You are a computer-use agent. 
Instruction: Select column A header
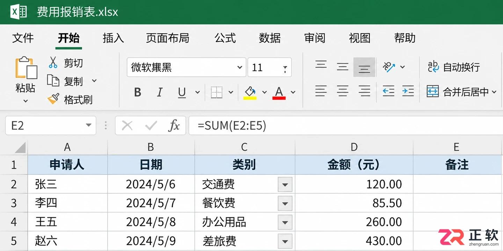67,147
